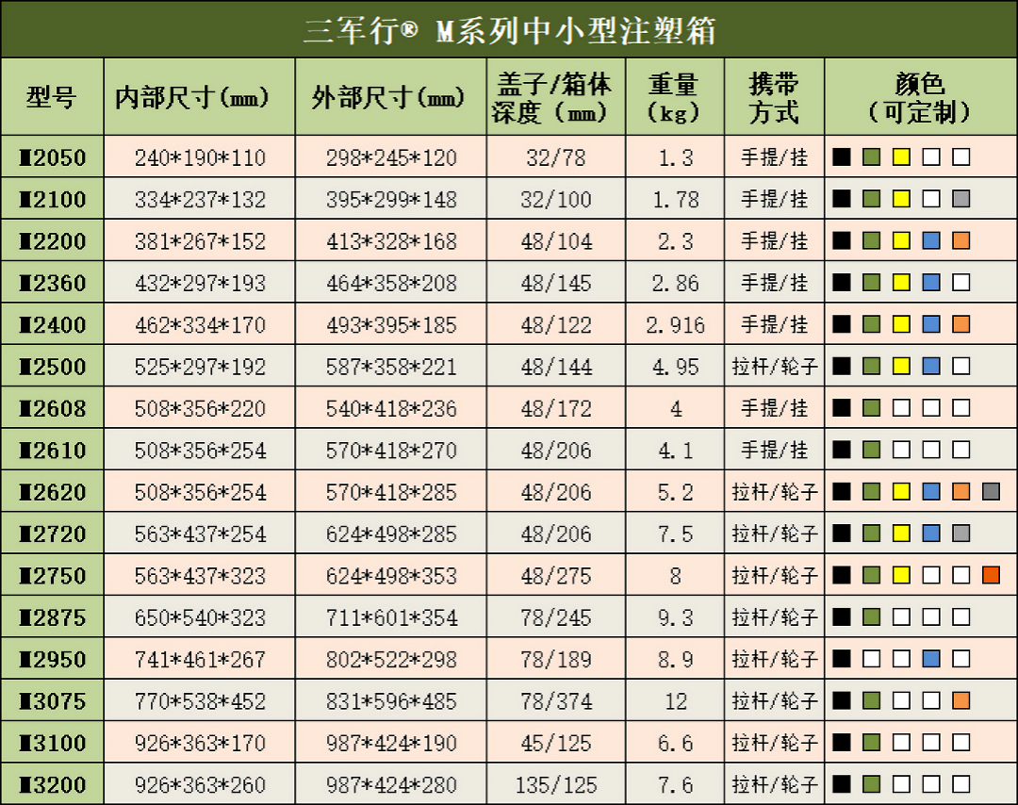Select the blue swatch in the M2950 row
This screenshot has height=805, width=1018.
931,659
